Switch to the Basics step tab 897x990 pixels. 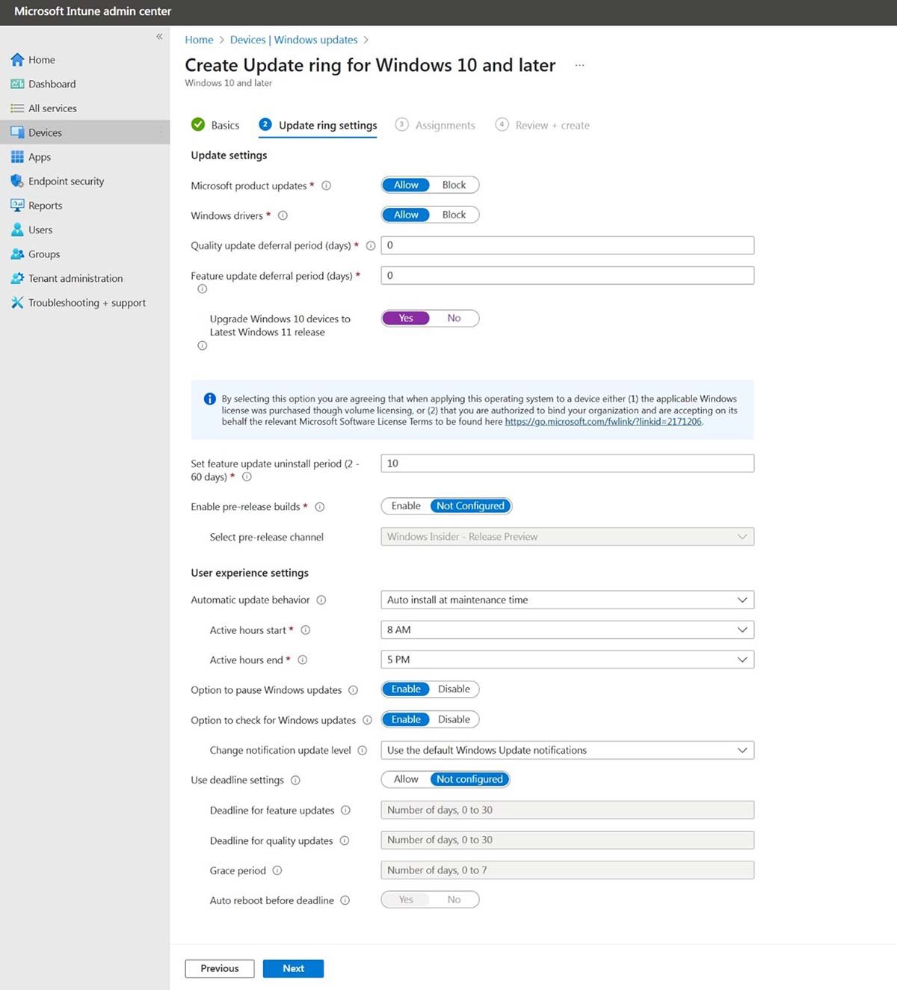224,126
